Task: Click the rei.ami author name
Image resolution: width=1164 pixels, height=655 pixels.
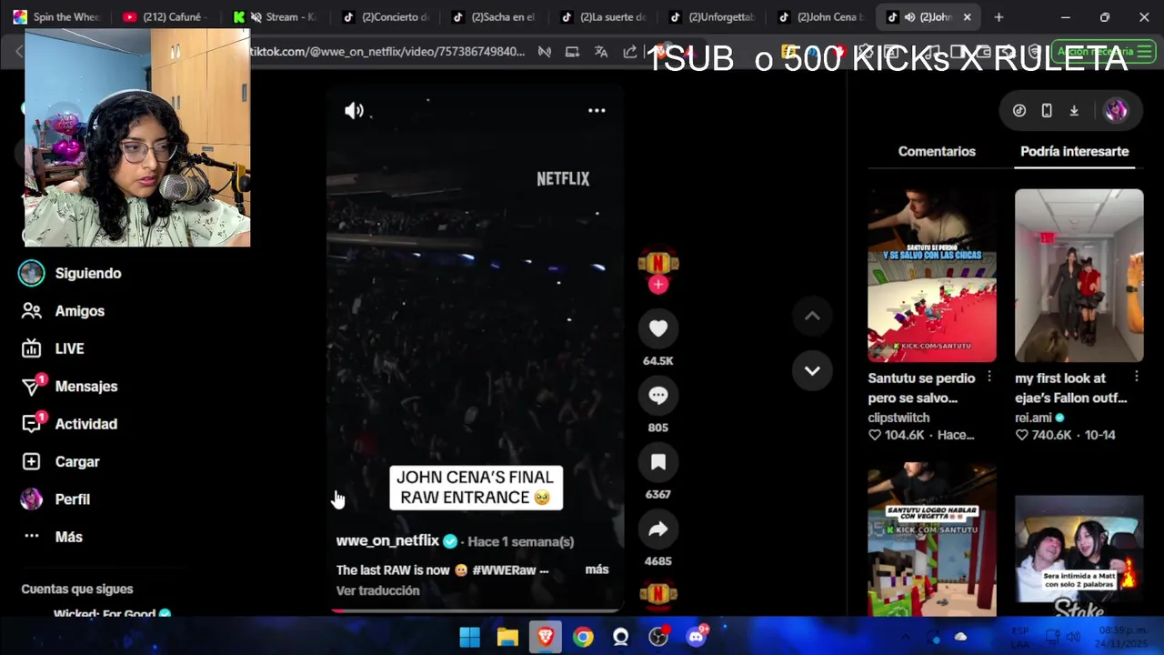Action: [1033, 418]
